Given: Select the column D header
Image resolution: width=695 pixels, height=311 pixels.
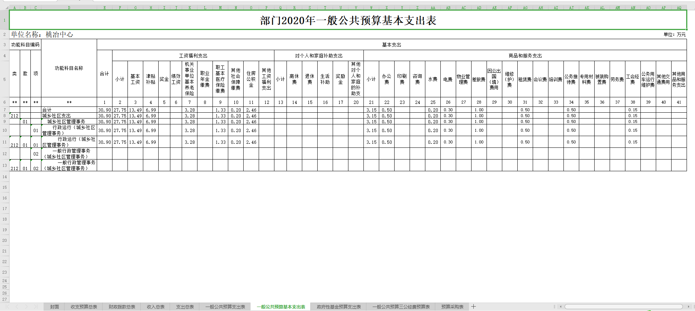Looking at the screenshot, I should click(69, 8).
